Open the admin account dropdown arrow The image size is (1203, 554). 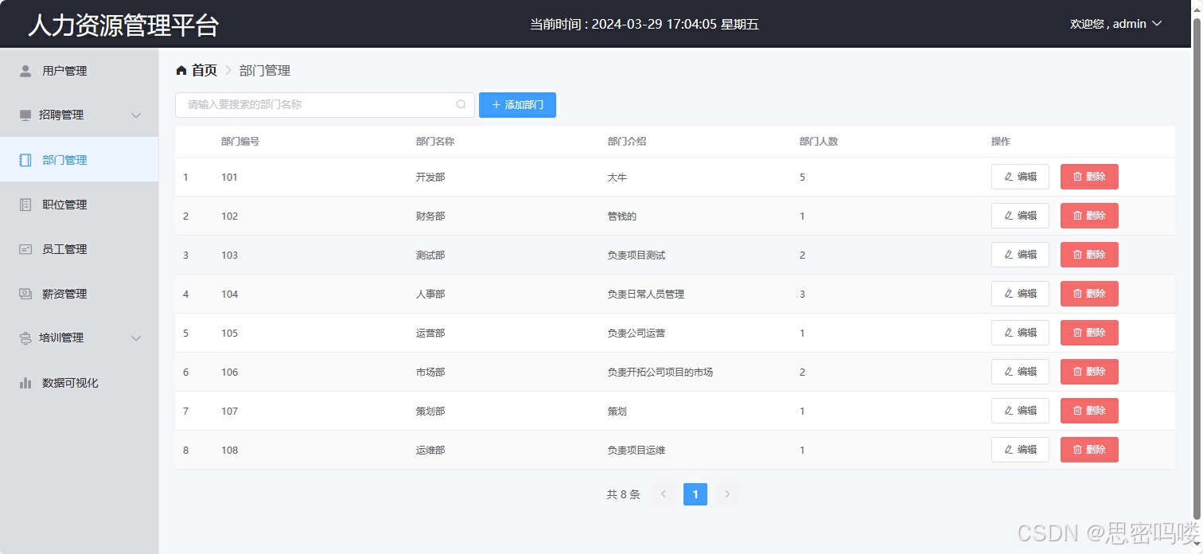pos(1157,24)
